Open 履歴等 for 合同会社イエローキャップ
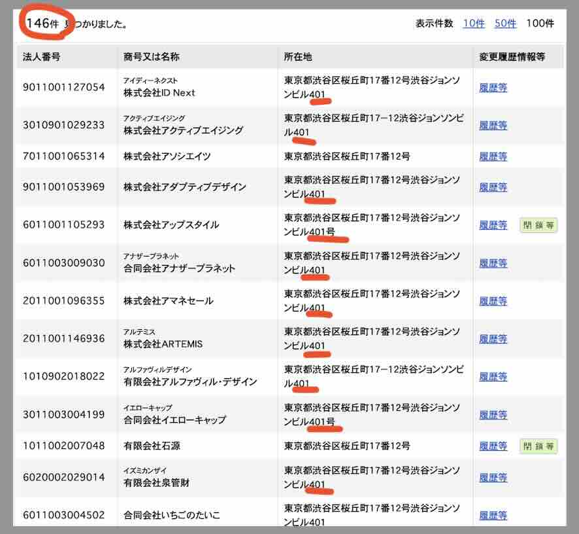Screen dimensions: 579x534 click(492, 414)
